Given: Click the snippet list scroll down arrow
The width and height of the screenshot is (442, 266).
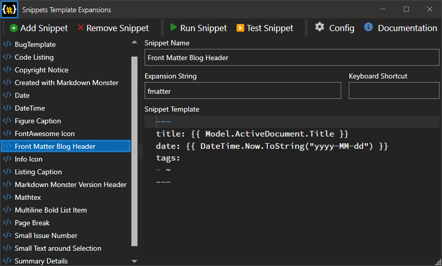Looking at the screenshot, I should tap(134, 261).
